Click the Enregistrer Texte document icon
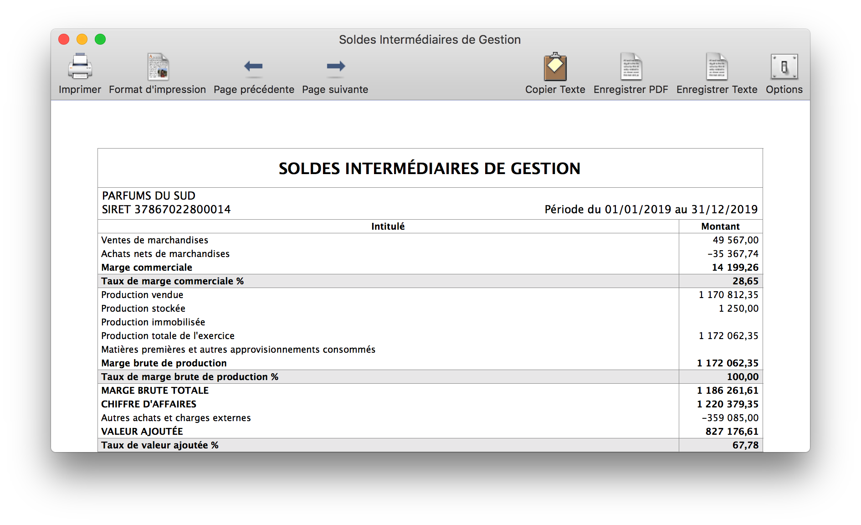This screenshot has width=861, height=525. (717, 67)
